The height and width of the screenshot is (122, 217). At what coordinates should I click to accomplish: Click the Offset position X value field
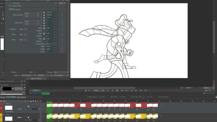50,12
